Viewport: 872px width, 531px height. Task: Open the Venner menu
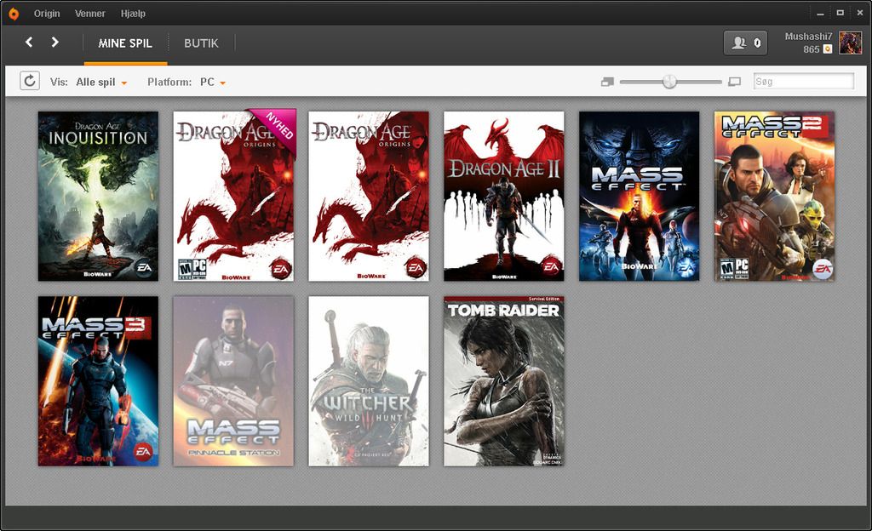pos(90,14)
